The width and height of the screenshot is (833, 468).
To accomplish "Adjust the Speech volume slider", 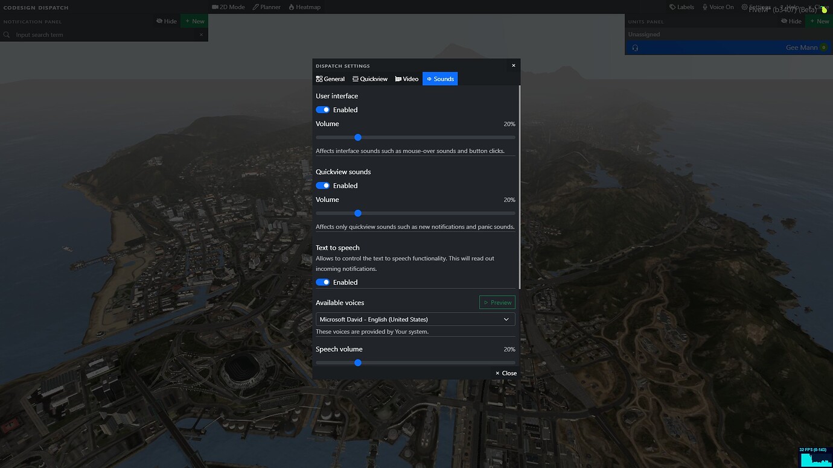I will pyautogui.click(x=357, y=362).
